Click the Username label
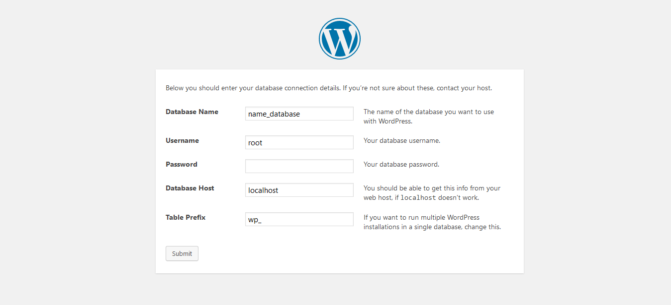 182,140
